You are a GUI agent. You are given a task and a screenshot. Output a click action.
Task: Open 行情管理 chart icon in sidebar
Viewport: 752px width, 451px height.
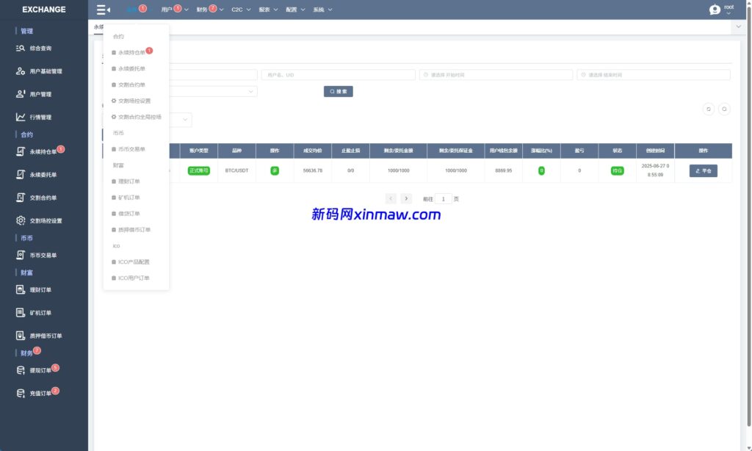click(x=21, y=118)
